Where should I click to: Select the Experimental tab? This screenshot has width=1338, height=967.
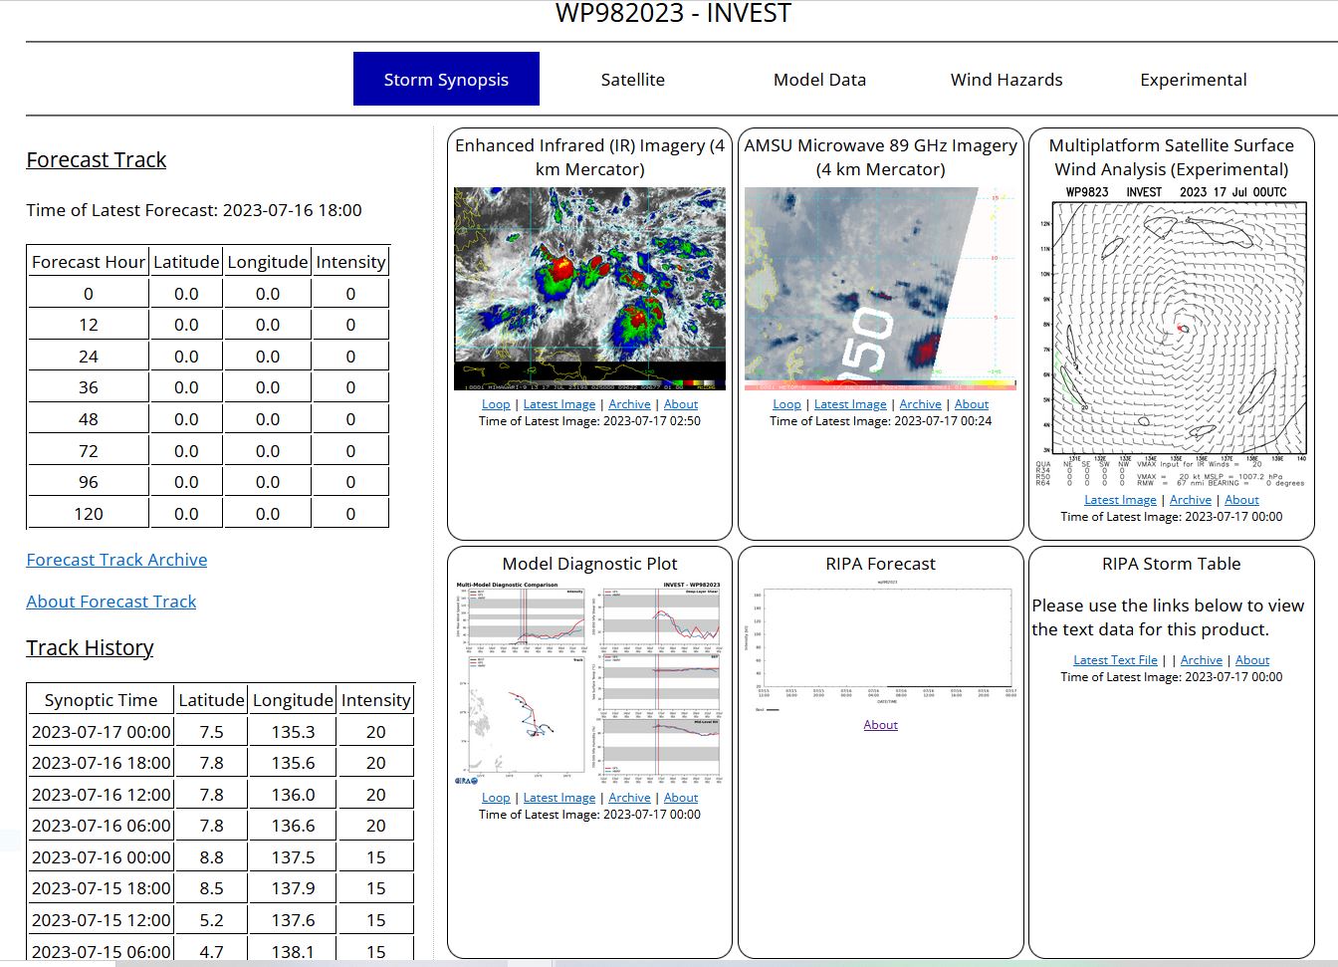(x=1193, y=80)
